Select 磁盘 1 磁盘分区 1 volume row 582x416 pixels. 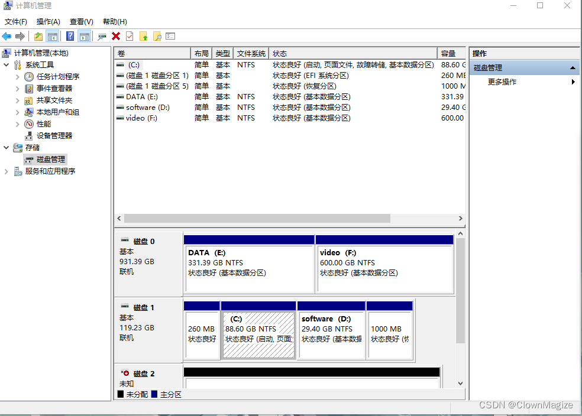pyautogui.click(x=290, y=76)
